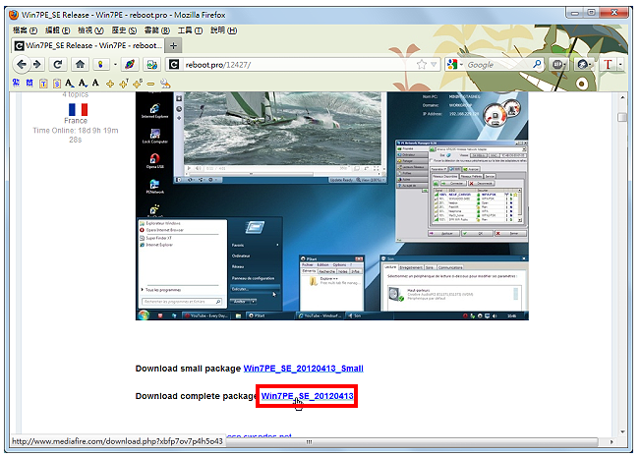Open the 說明 (H) menu
641x457 pixels.
click(x=223, y=30)
